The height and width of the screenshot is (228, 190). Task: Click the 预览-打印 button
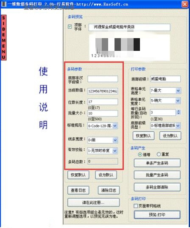(x=157, y=214)
